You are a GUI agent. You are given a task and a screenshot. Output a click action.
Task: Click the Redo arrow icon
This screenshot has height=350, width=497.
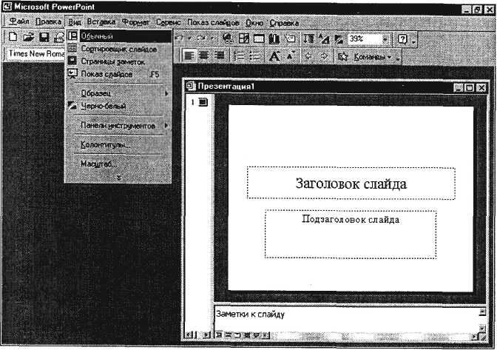click(x=201, y=38)
